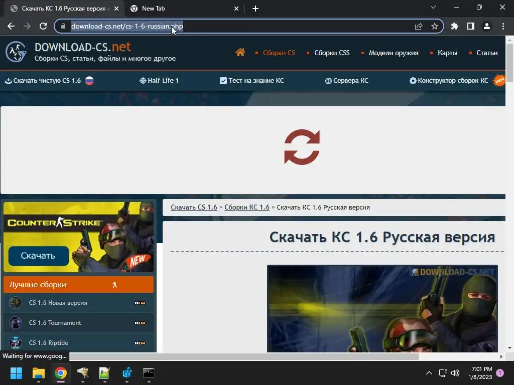Open the command prompt taskbar icon
The height and width of the screenshot is (385, 514).
149,373
